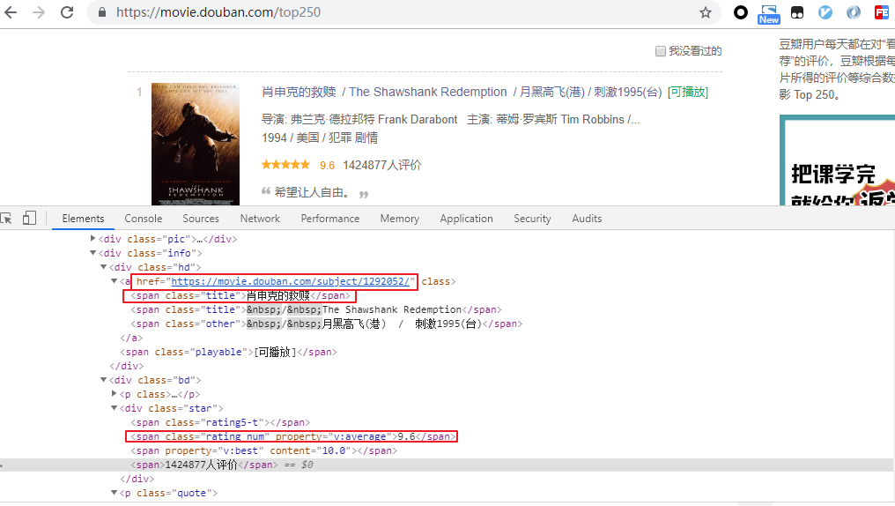The width and height of the screenshot is (895, 506).
Task: Open The Shawshank Redemption poster thumbnail
Action: pyautogui.click(x=196, y=144)
